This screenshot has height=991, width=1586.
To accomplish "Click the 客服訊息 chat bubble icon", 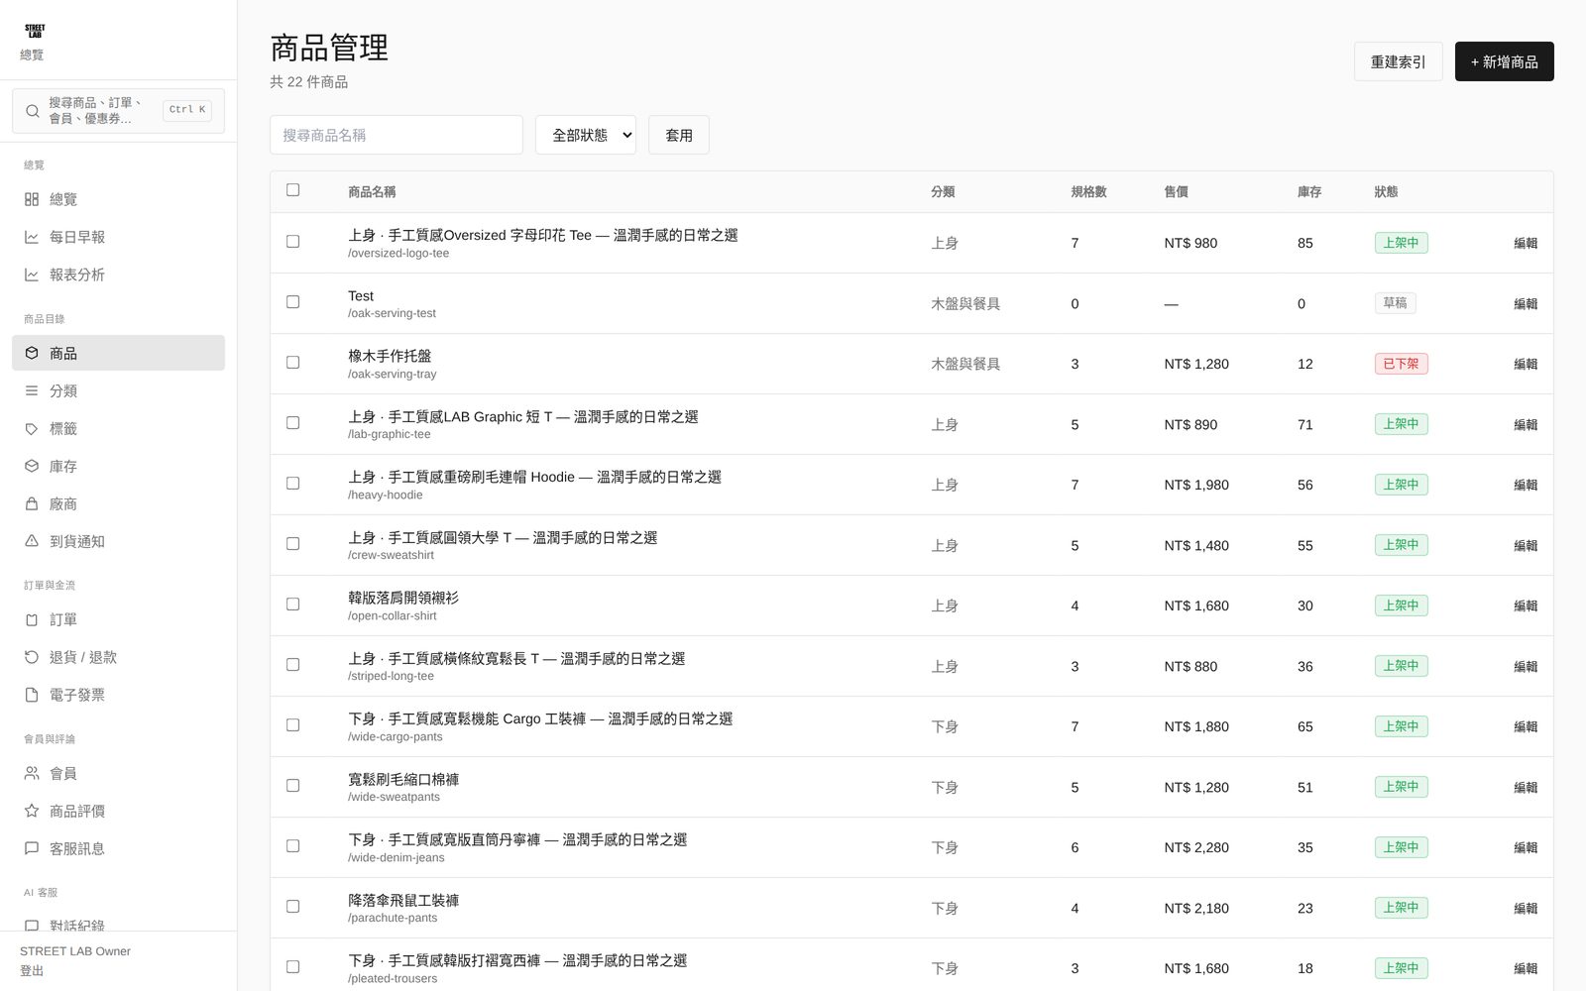I will click(32, 848).
